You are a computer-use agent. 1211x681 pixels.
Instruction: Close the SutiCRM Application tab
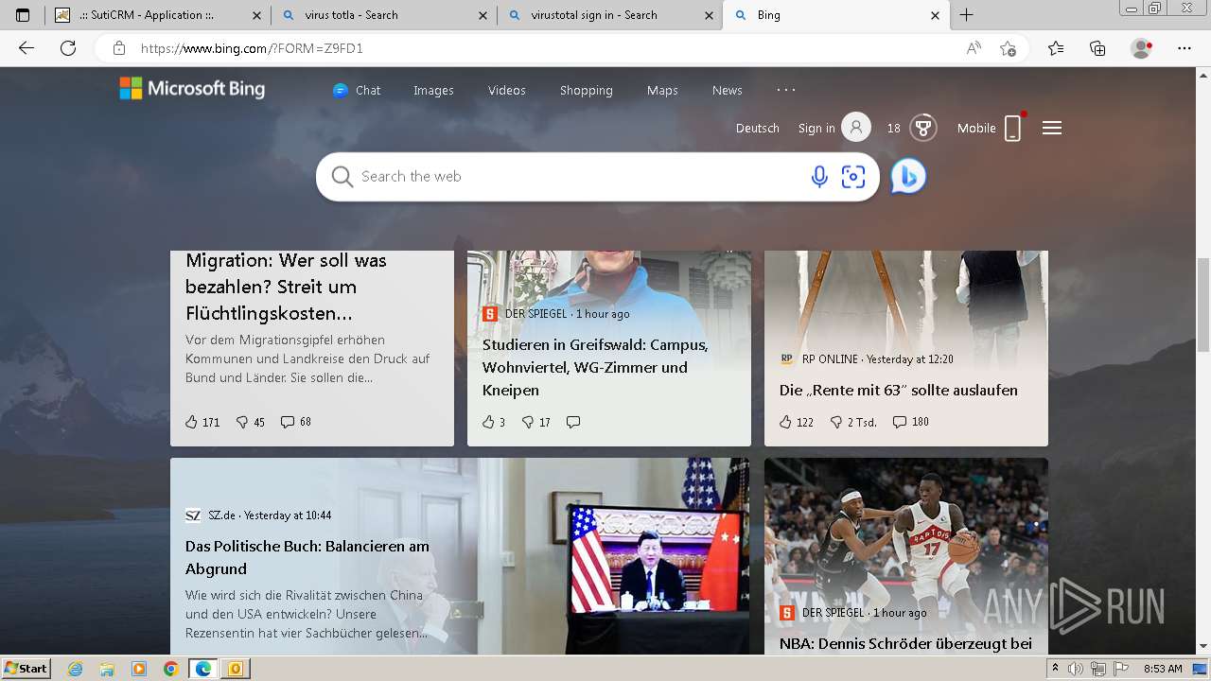257,15
